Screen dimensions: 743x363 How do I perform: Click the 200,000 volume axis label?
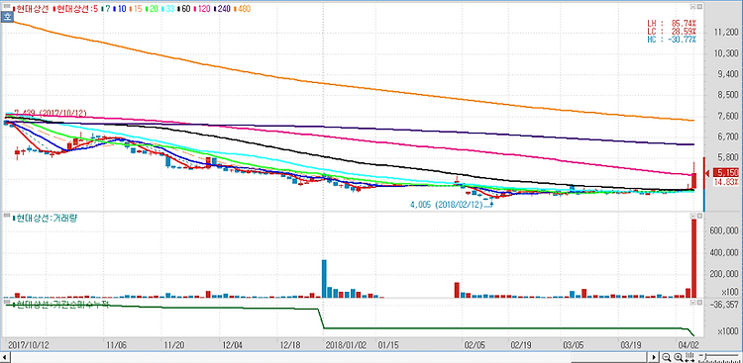coord(723,274)
